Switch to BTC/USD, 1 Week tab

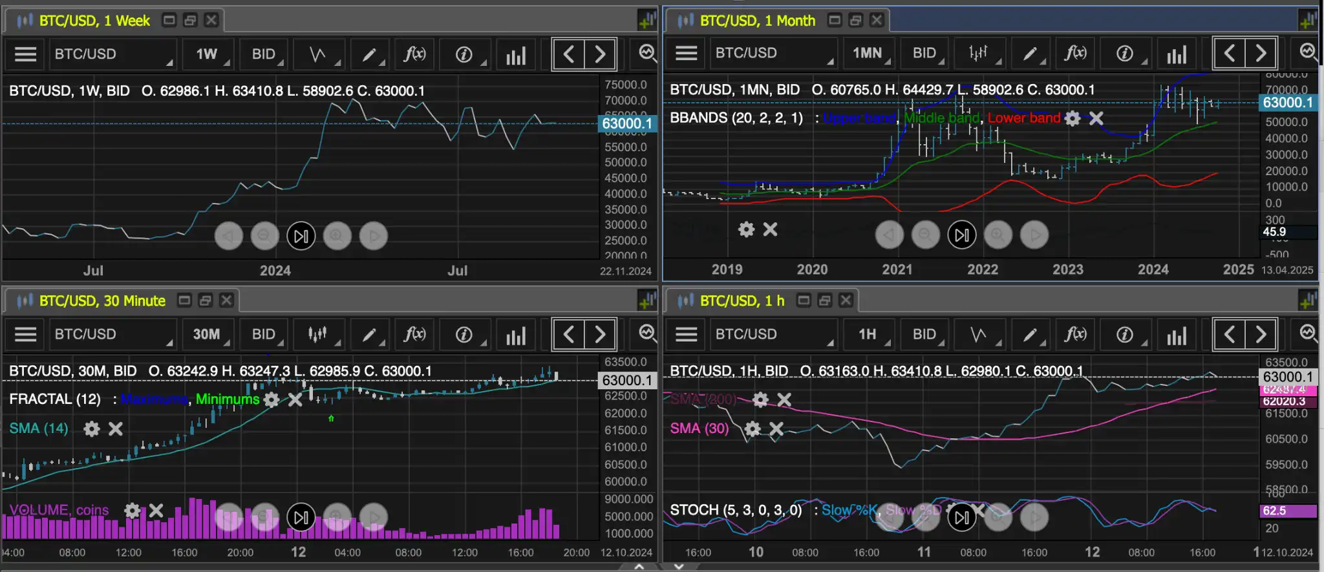point(94,21)
